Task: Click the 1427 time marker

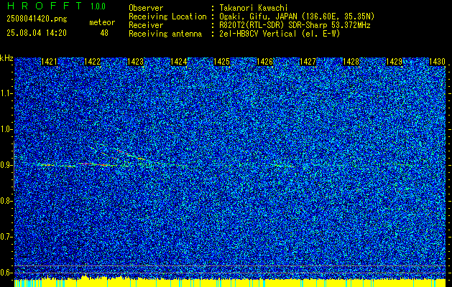Action: pyautogui.click(x=308, y=61)
